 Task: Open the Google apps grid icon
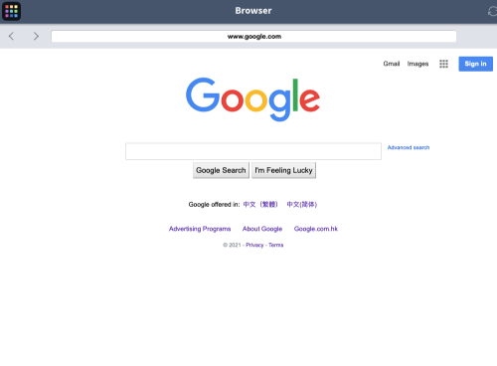pyautogui.click(x=443, y=64)
